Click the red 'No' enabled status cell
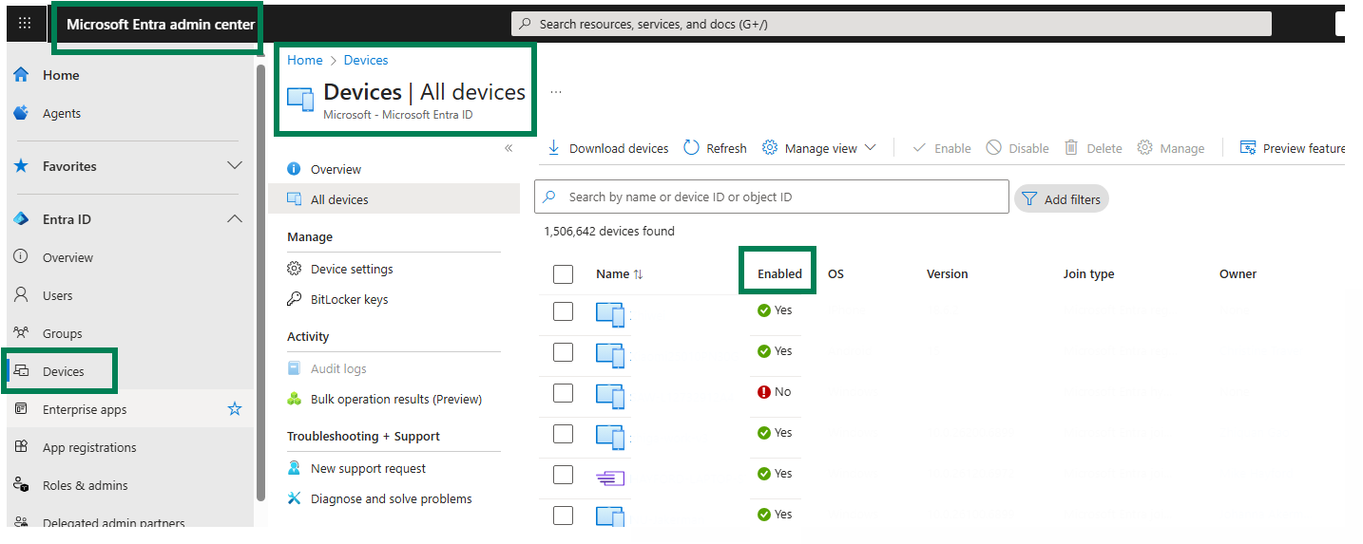Screen dimensions: 1363x544 pyautogui.click(x=774, y=391)
